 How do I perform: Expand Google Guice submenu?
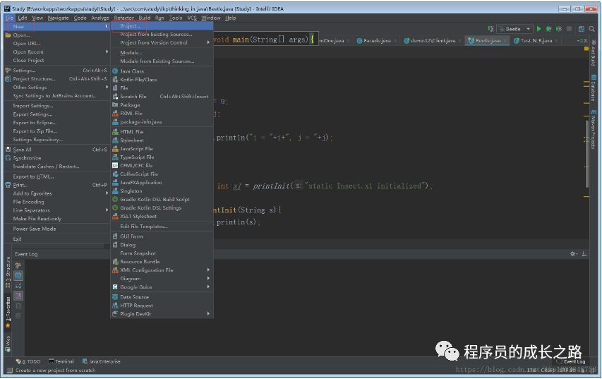coord(162,287)
